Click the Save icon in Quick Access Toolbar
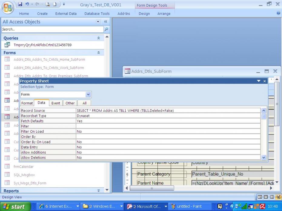Image resolution: width=282 pixels, height=211 pixels. (x=20, y=5)
